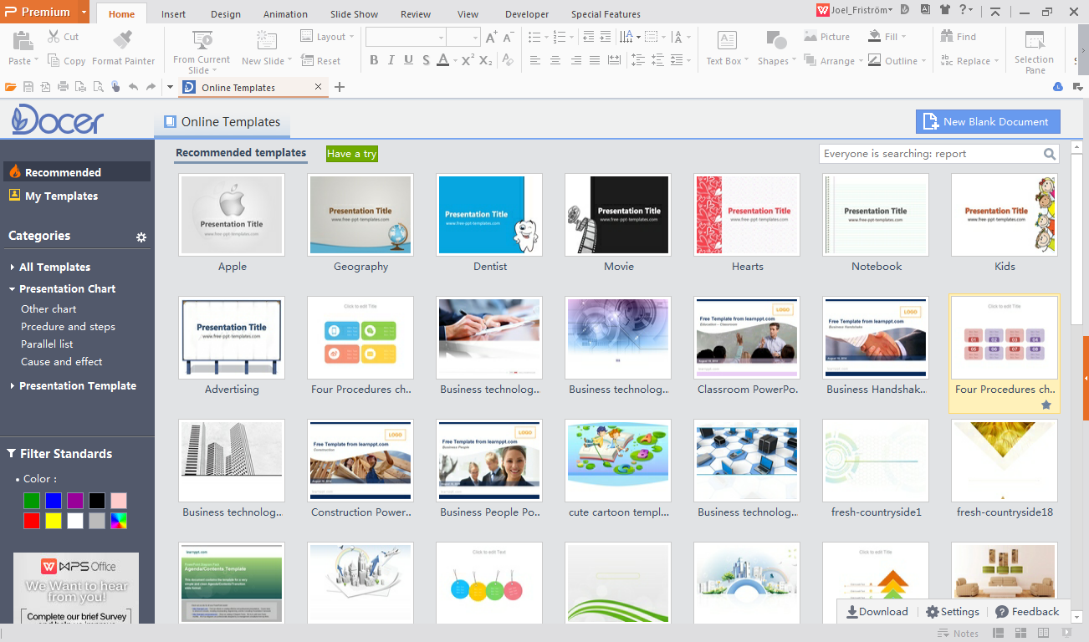Viewport: 1089px width, 642px height.
Task: Open the Dentist template thumbnail
Action: 489,214
